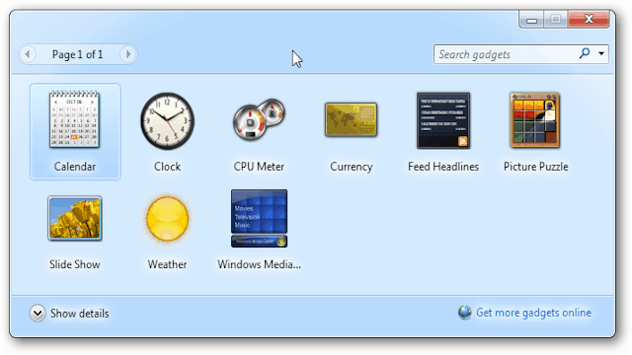Click the globe icon beside gadgets link

click(465, 313)
